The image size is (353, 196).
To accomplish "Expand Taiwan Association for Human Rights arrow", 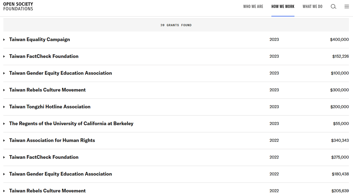I will pyautogui.click(x=4, y=141).
